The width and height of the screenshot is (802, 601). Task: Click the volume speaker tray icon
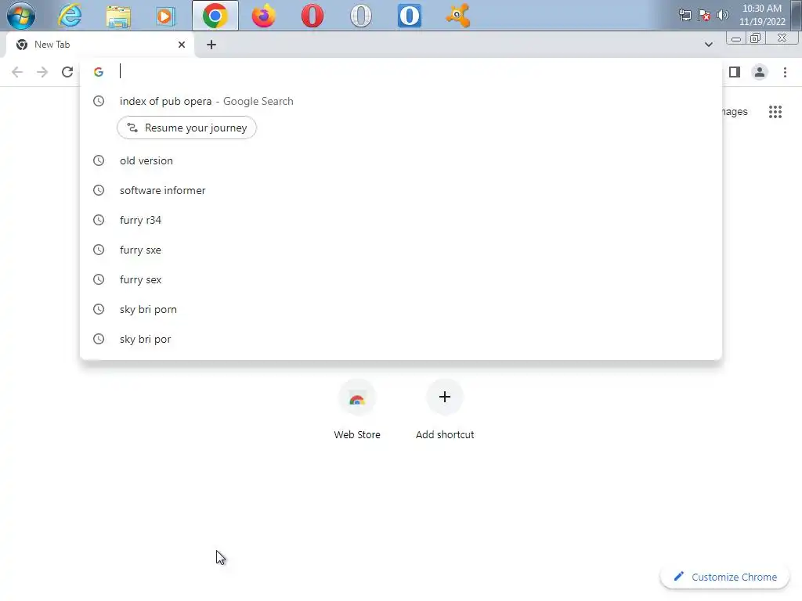click(x=723, y=16)
